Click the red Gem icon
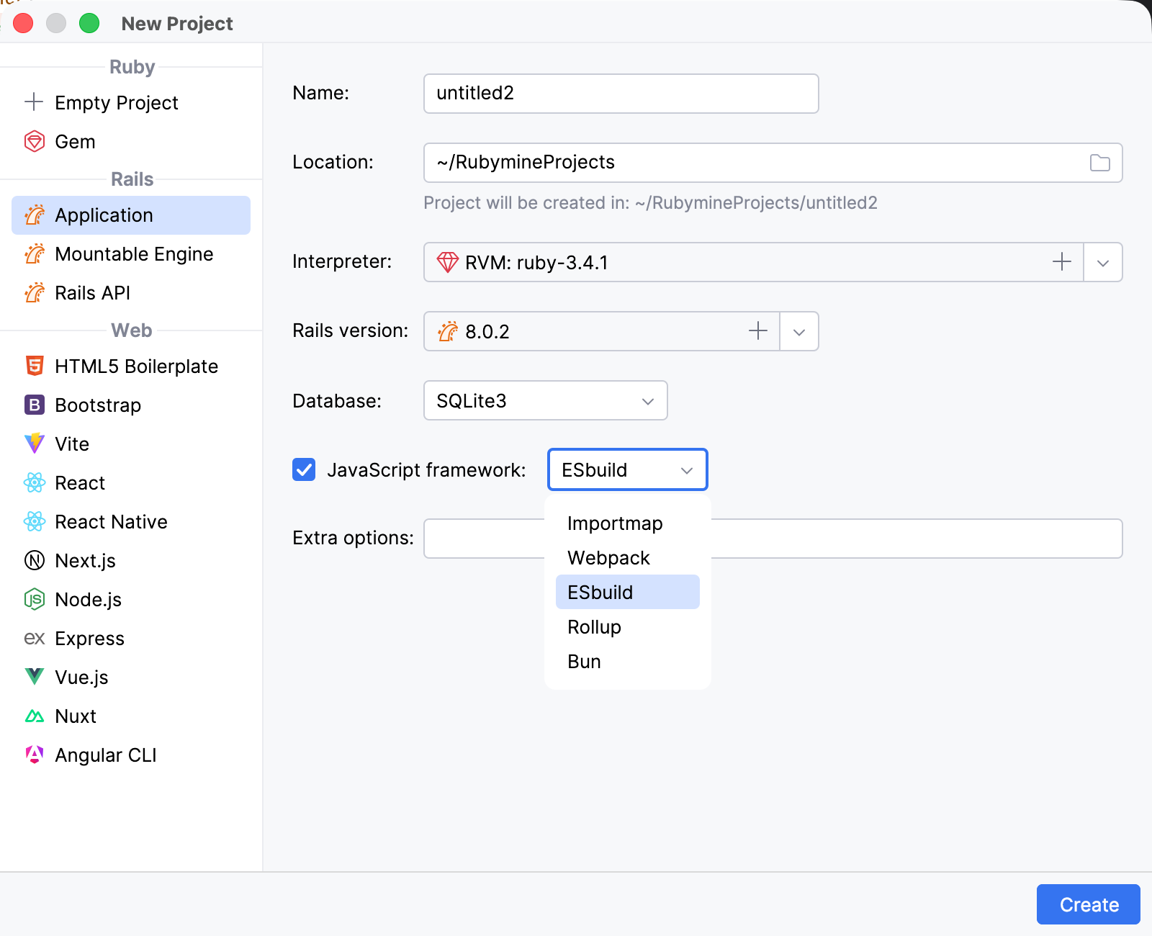1152x936 pixels. point(35,141)
